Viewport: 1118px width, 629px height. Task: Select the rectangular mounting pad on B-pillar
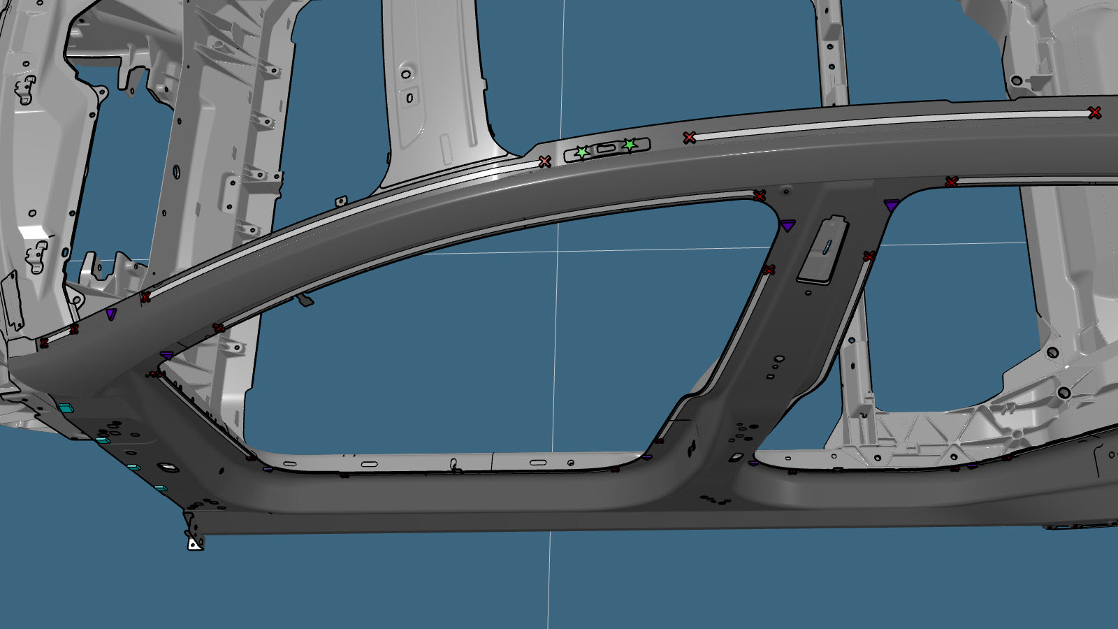[824, 249]
